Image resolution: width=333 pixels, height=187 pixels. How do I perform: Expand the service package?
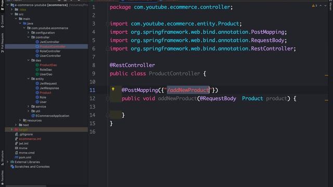[28, 106]
